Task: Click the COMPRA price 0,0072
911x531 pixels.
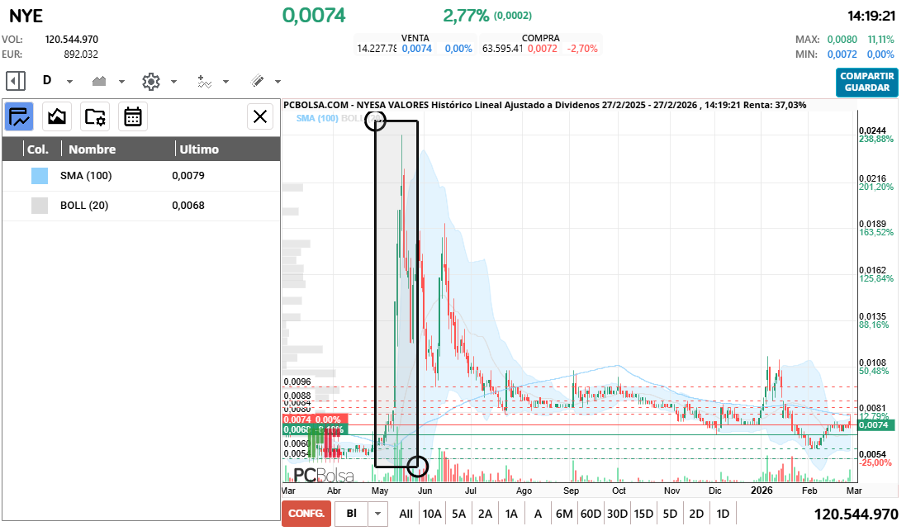Action: (543, 49)
